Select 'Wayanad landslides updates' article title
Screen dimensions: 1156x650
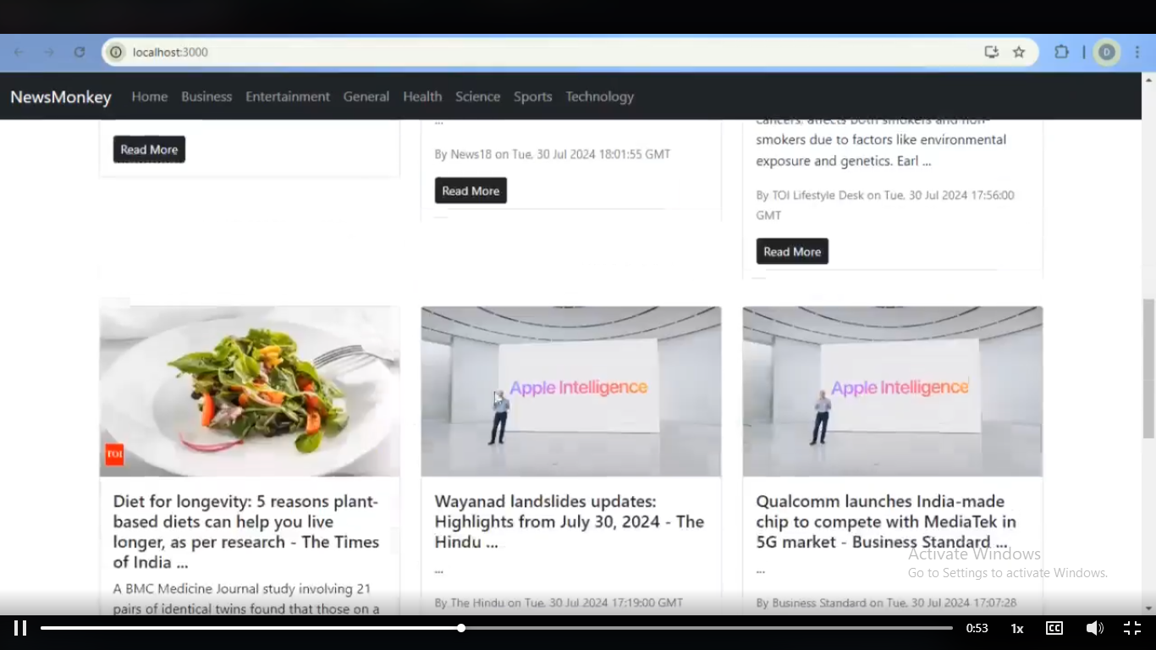[x=570, y=521]
